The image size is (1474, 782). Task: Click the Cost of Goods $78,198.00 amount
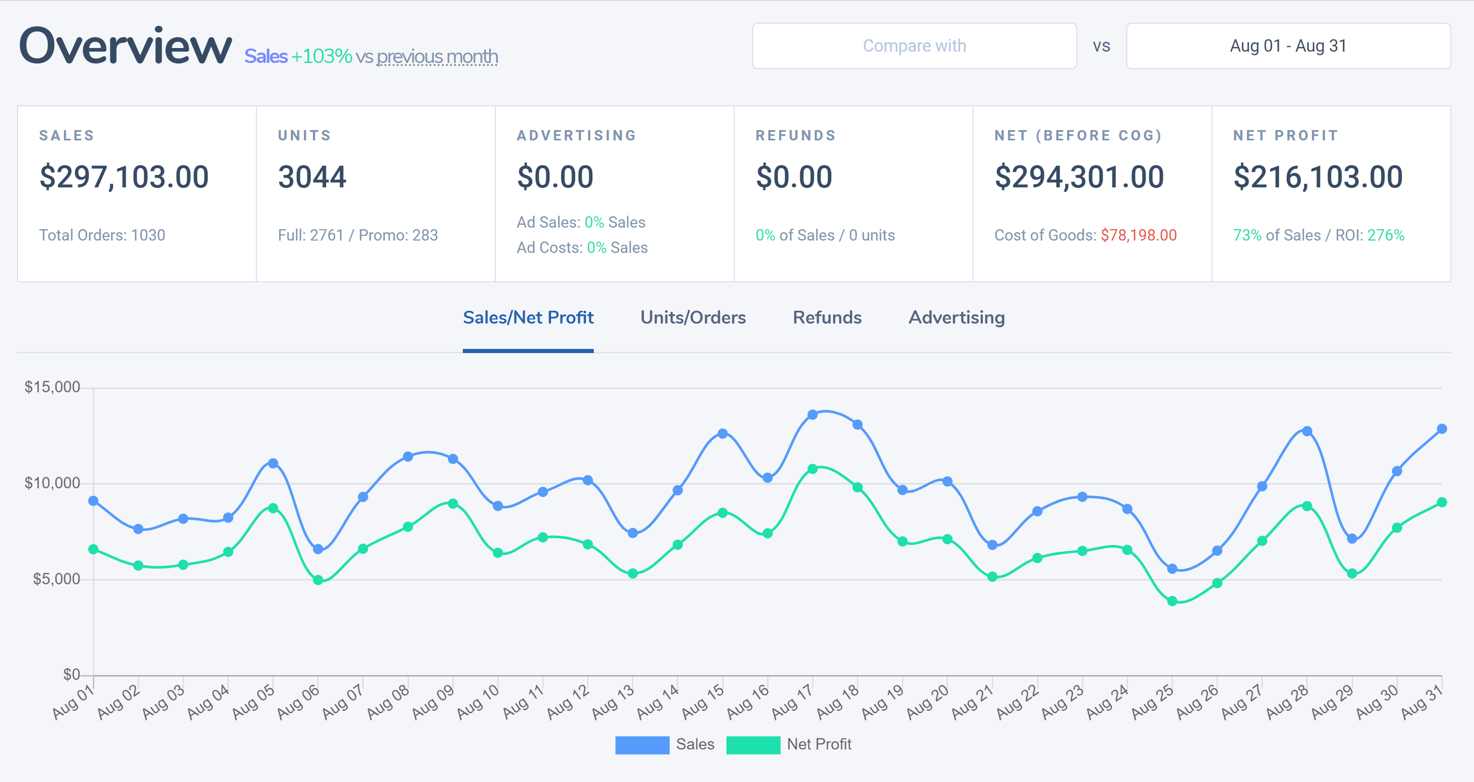[1138, 235]
